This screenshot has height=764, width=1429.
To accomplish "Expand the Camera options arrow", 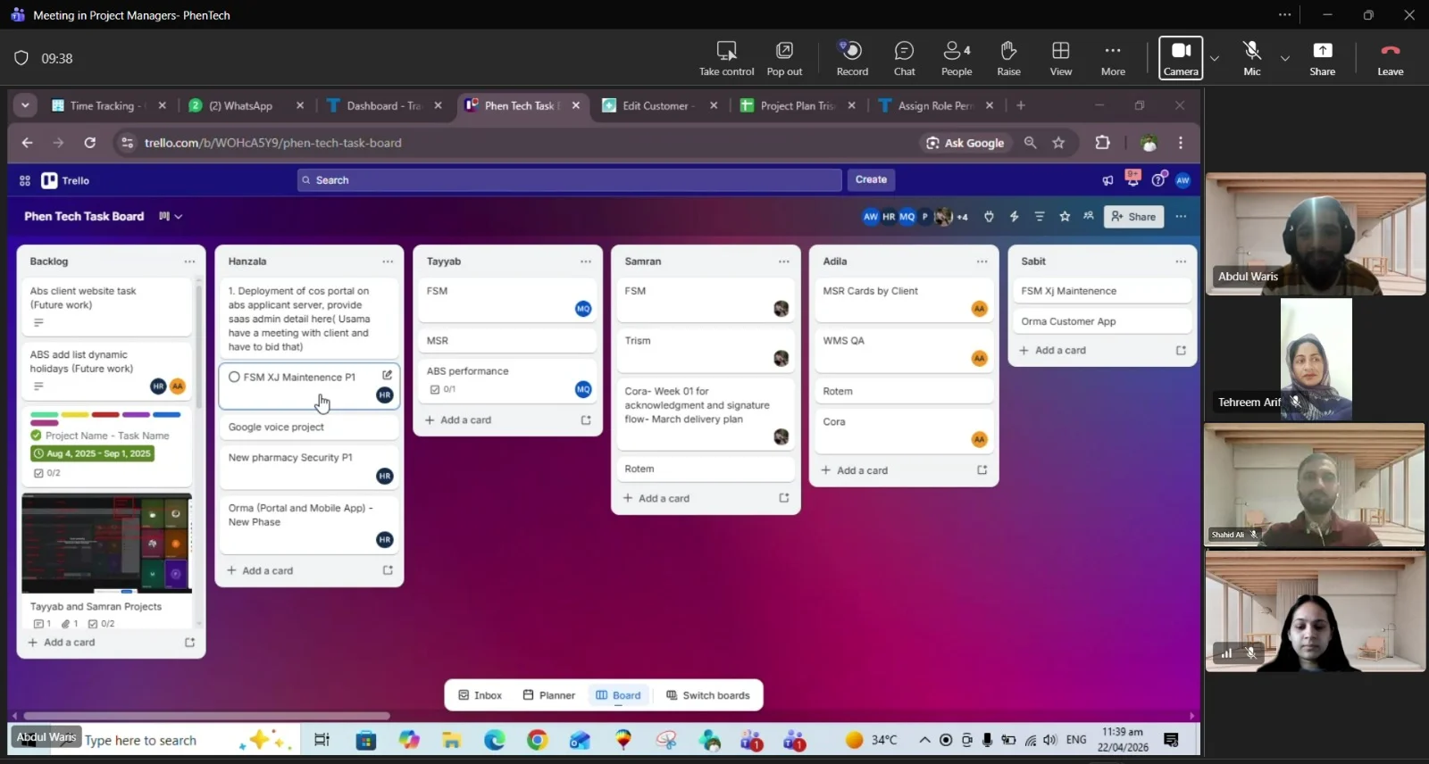I will point(1215,59).
